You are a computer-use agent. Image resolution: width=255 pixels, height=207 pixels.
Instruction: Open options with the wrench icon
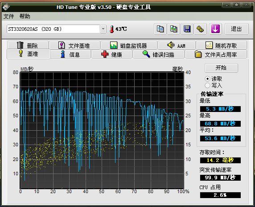[x=200, y=29]
